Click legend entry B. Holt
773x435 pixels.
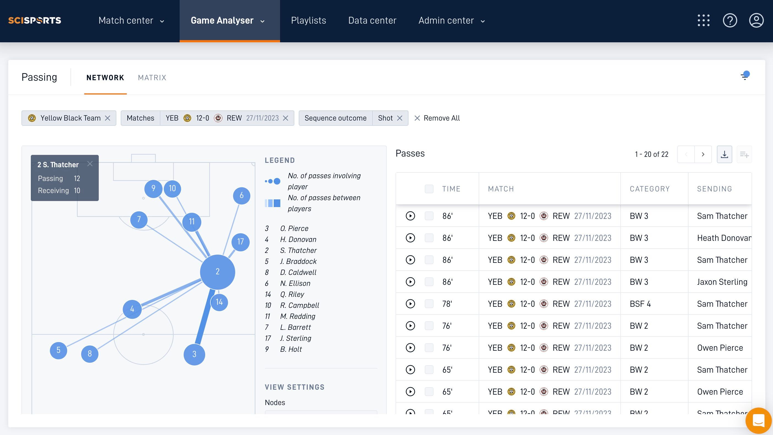283,349
